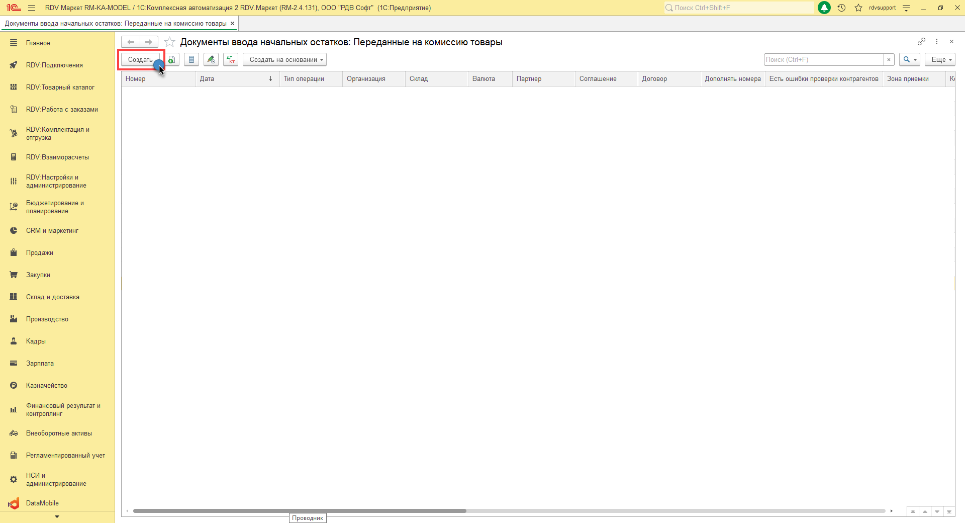The height and width of the screenshot is (523, 965).
Task: Go forward with the right arrow
Action: 149,42
